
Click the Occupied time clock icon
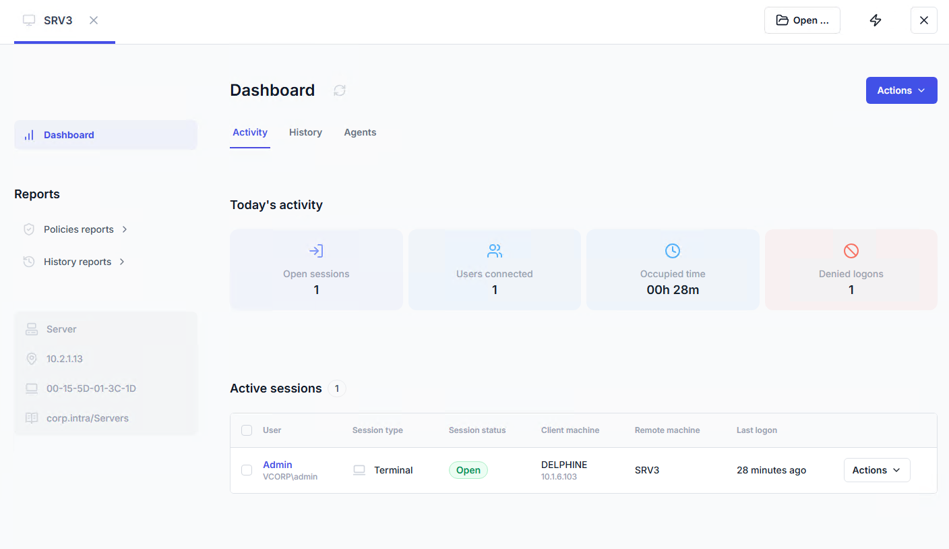pyautogui.click(x=673, y=251)
